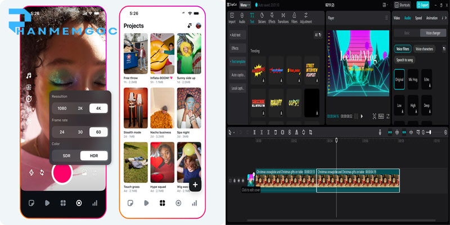
Task: Click the timeline playhead marker
Action: pyautogui.click(x=336, y=140)
